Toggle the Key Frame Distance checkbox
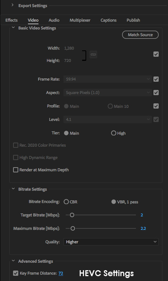 coord(16,273)
